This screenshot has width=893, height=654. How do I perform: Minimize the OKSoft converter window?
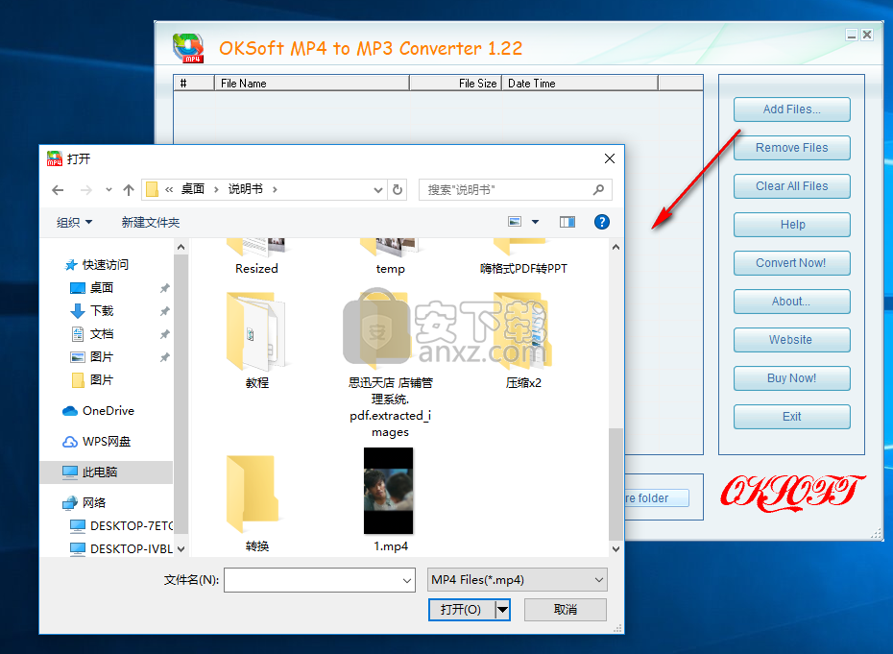click(x=852, y=35)
